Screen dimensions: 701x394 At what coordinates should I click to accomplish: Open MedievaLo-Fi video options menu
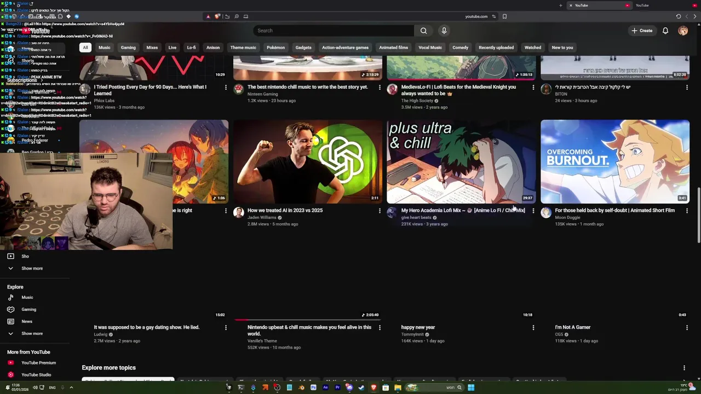[x=533, y=88]
